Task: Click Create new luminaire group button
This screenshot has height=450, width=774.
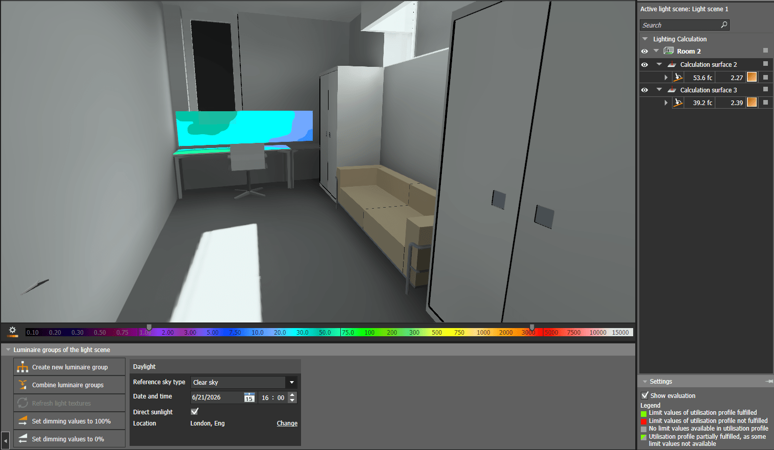Action: (x=69, y=367)
